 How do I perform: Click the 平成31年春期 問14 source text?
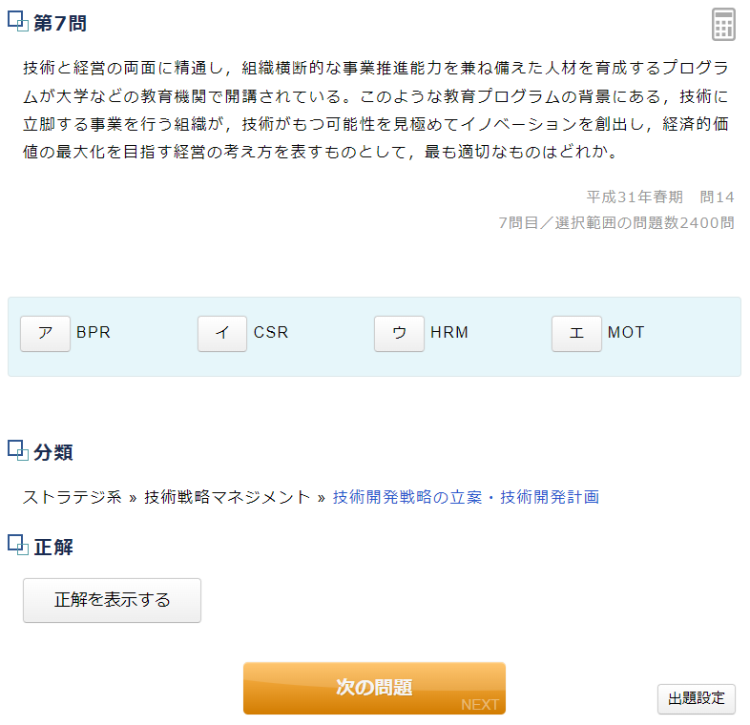point(660,197)
